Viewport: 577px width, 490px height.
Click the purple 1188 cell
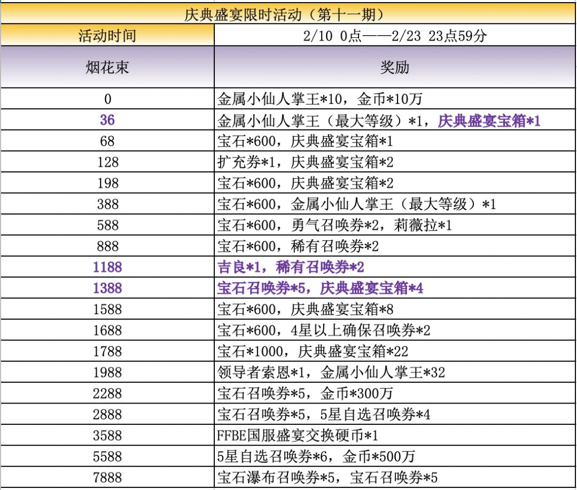tap(107, 267)
